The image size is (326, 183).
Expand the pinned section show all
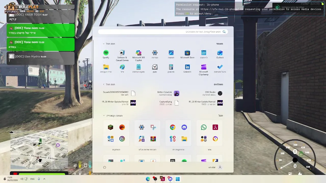pyautogui.click(x=109, y=44)
